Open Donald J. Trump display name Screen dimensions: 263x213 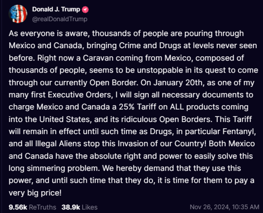(56, 9)
